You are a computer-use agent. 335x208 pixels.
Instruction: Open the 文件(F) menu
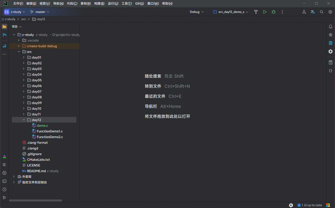(x=18, y=3)
